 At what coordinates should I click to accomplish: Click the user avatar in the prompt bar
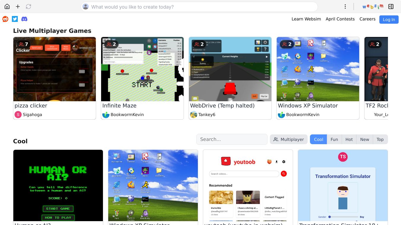pyautogui.click(x=86, y=7)
